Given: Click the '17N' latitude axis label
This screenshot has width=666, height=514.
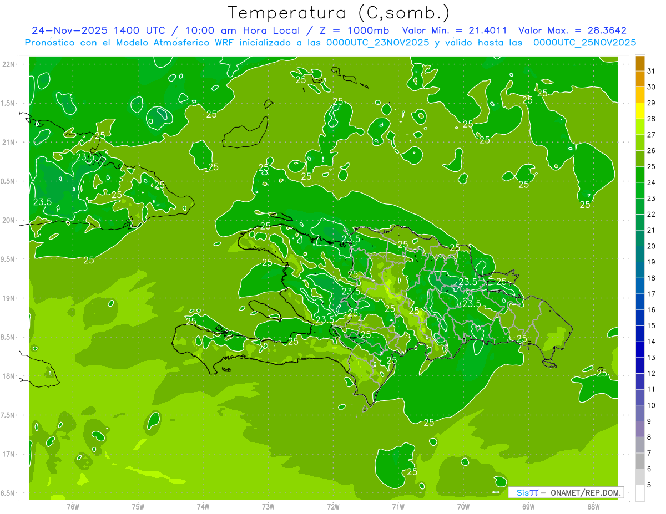Looking at the screenshot, I should click(x=9, y=454).
